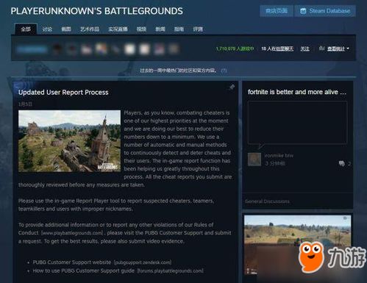
Task: Open the fortnite thread author's avatar
Action: click(x=254, y=160)
